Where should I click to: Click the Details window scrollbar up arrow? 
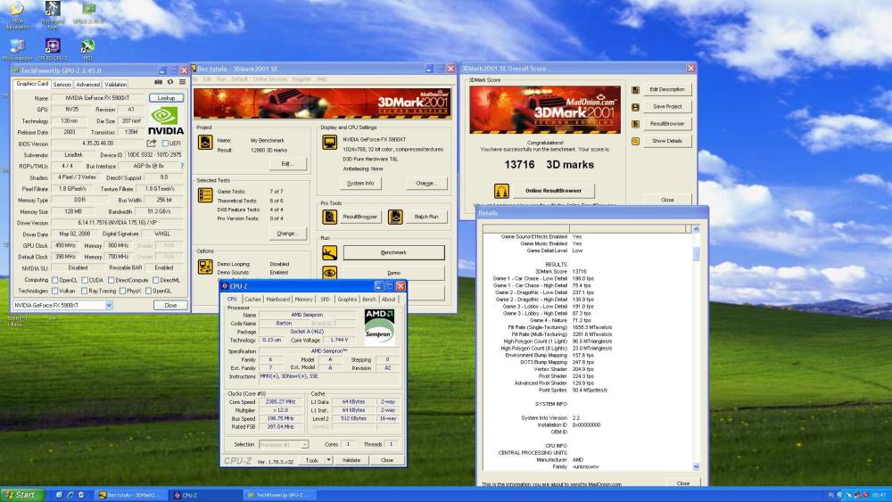[697, 228]
